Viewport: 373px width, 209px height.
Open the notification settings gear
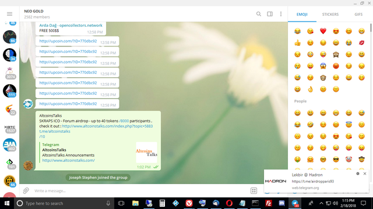point(357,174)
